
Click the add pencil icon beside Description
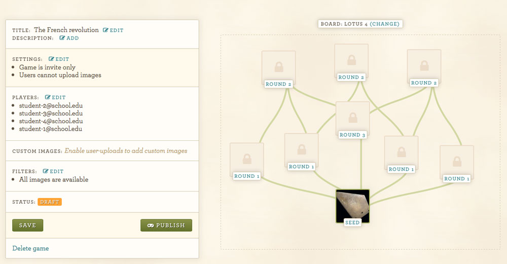[x=62, y=38]
